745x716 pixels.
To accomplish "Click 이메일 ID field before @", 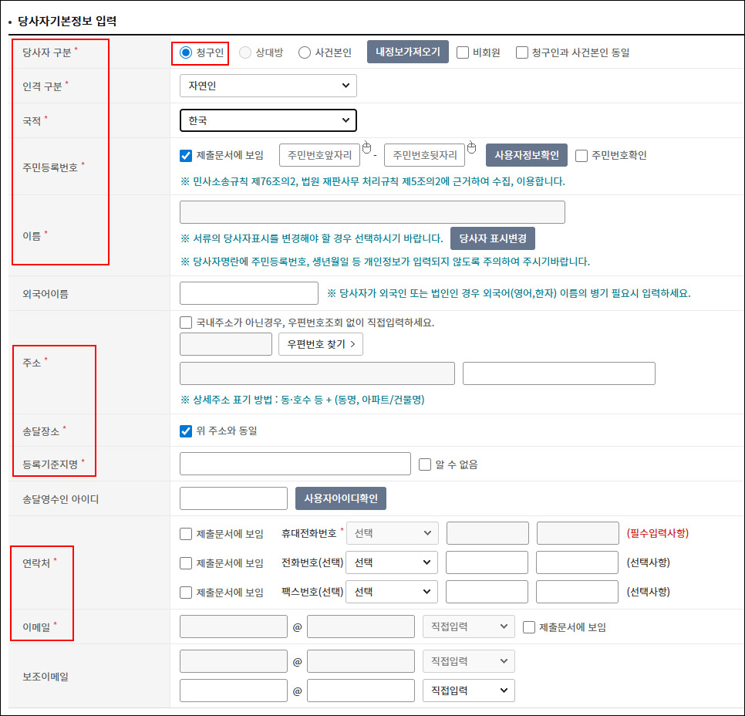I will click(x=233, y=626).
